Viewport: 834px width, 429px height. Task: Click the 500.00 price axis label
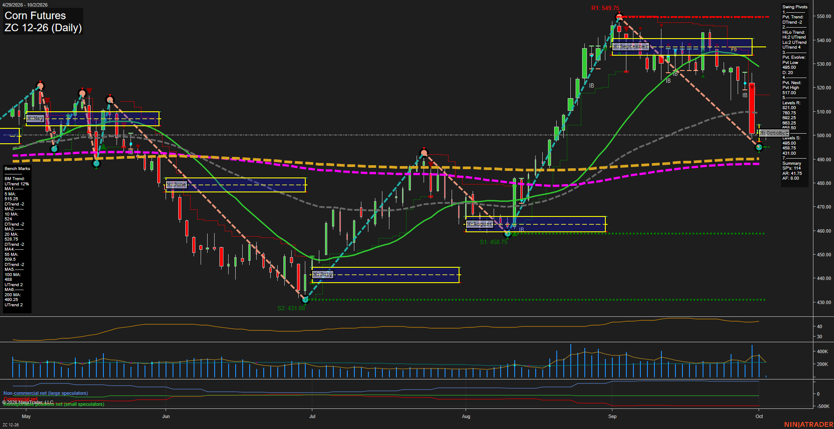[x=824, y=135]
